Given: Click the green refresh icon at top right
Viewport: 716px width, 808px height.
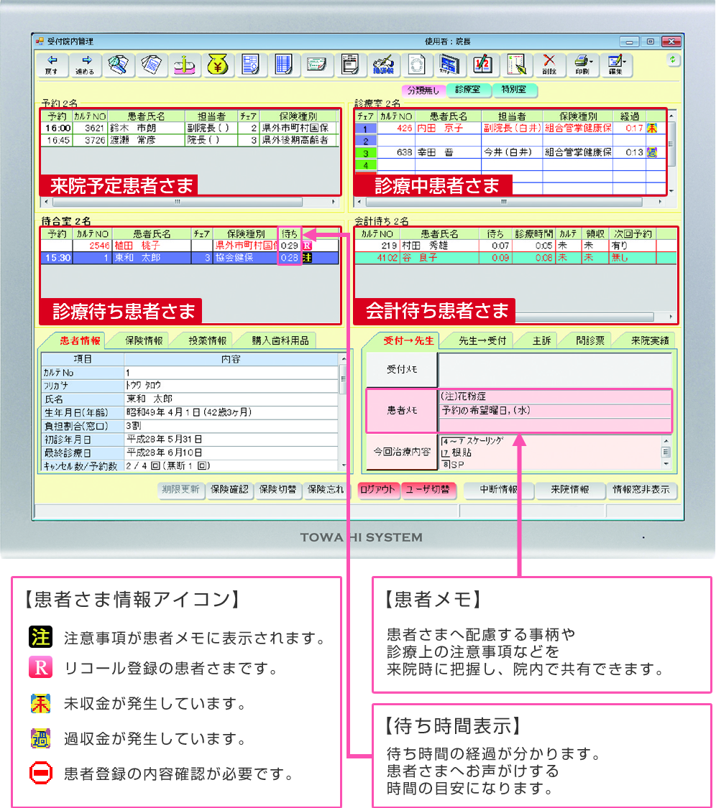Looking at the screenshot, I should (673, 60).
